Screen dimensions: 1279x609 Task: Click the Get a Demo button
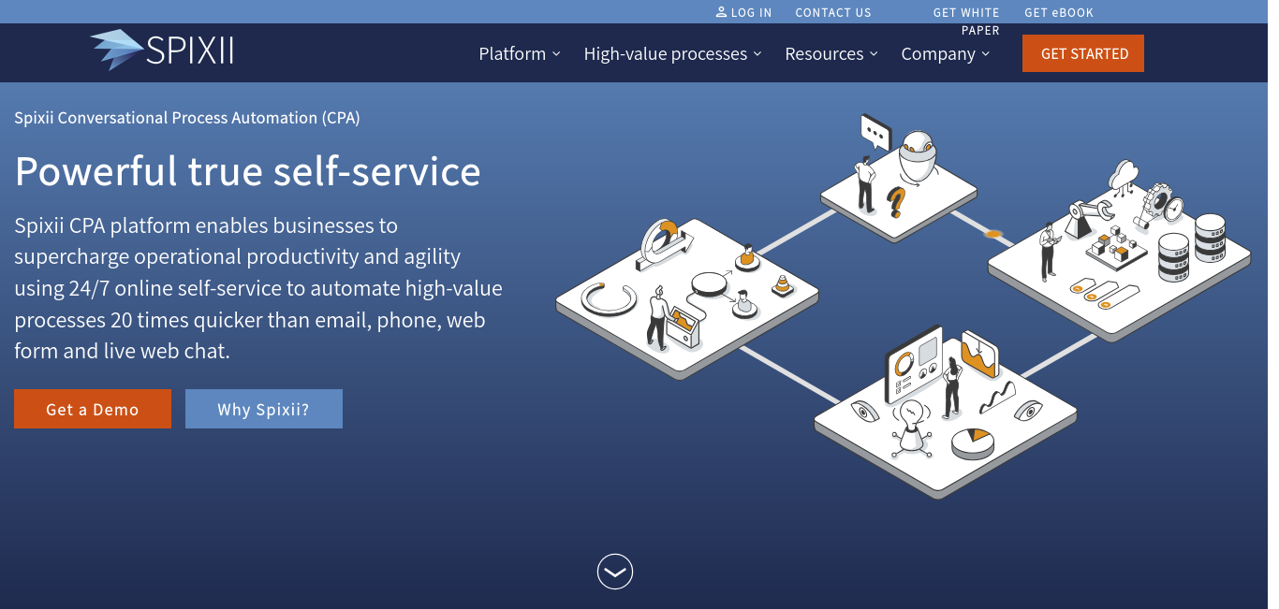coord(93,409)
